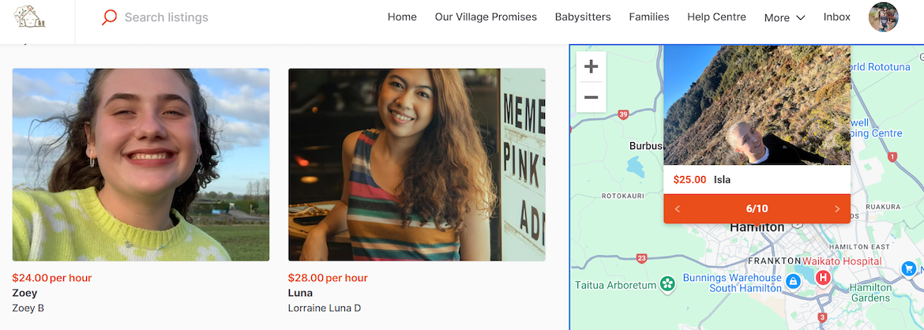Go to next map listing arrow

837,209
